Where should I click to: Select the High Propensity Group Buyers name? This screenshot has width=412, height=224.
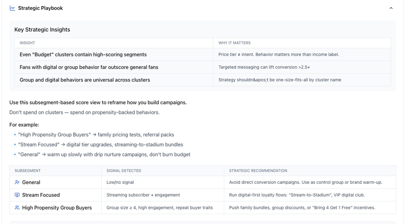click(57, 208)
